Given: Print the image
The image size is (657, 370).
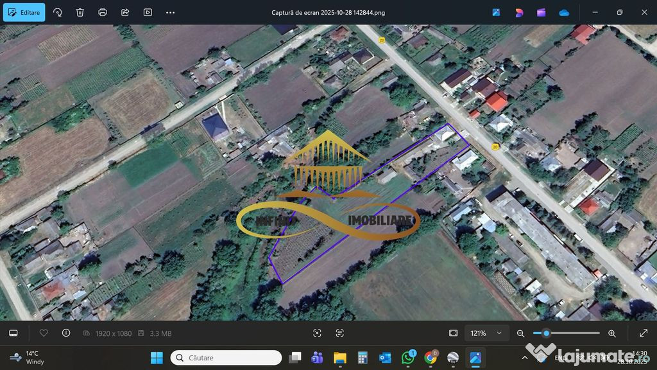Looking at the screenshot, I should coord(103,12).
